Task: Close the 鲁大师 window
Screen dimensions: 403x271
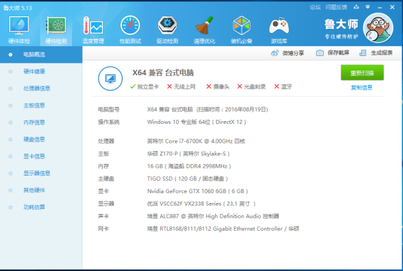Action: (x=392, y=7)
